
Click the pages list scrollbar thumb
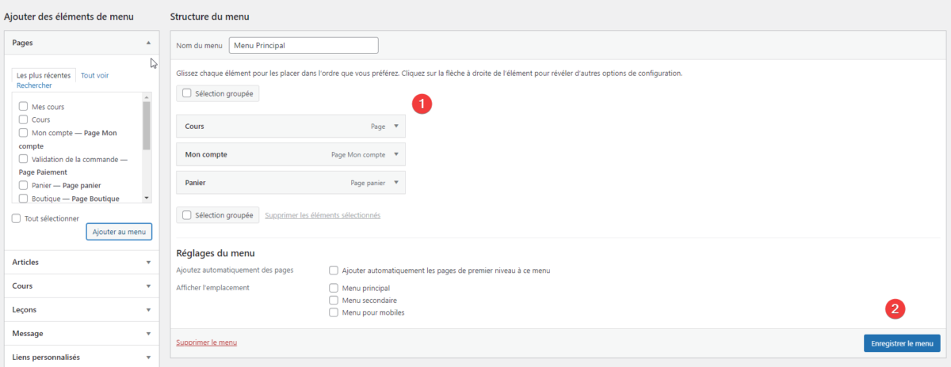(x=147, y=126)
